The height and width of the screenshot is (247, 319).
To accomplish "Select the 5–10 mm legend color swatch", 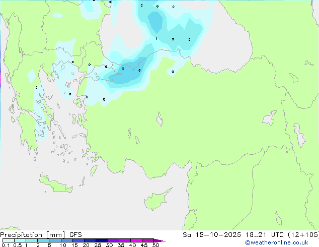I will click(55, 240).
